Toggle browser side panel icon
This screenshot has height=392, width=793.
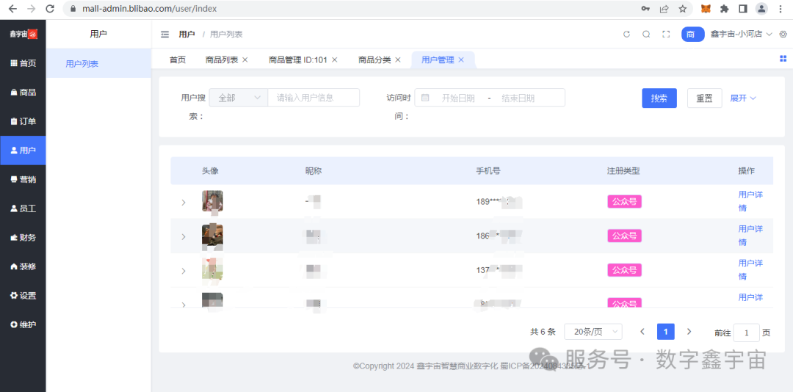pos(743,9)
